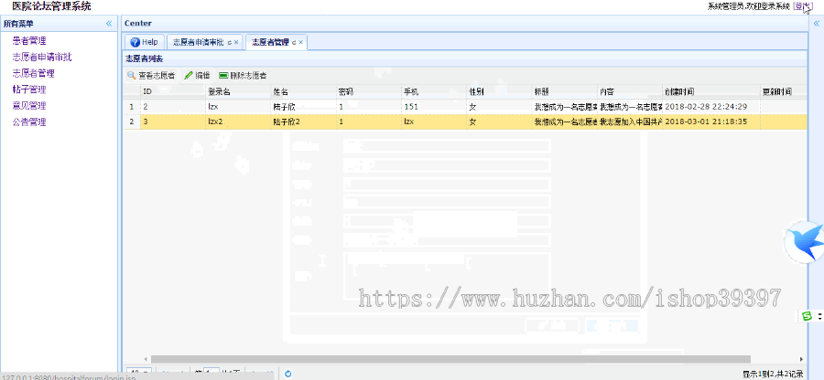The width and height of the screenshot is (824, 380).
Task: Sort by the 更新时间 column header
Action: pyautogui.click(x=784, y=91)
